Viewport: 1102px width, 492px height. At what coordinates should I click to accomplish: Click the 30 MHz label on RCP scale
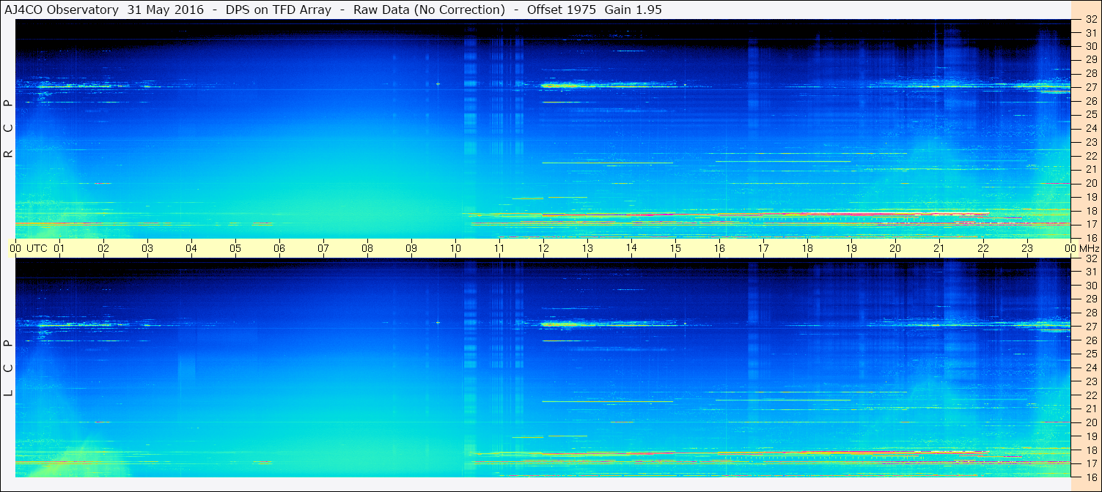click(1090, 46)
